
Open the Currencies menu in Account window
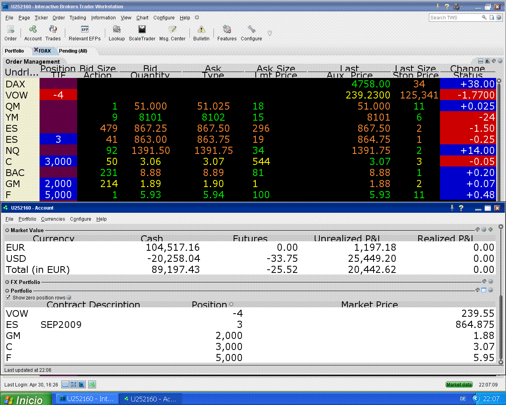53,219
